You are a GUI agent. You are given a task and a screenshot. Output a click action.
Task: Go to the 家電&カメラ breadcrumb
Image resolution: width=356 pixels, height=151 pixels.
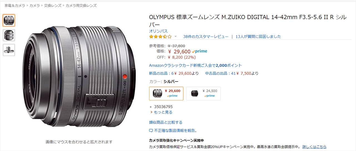pyautogui.click(x=15, y=6)
